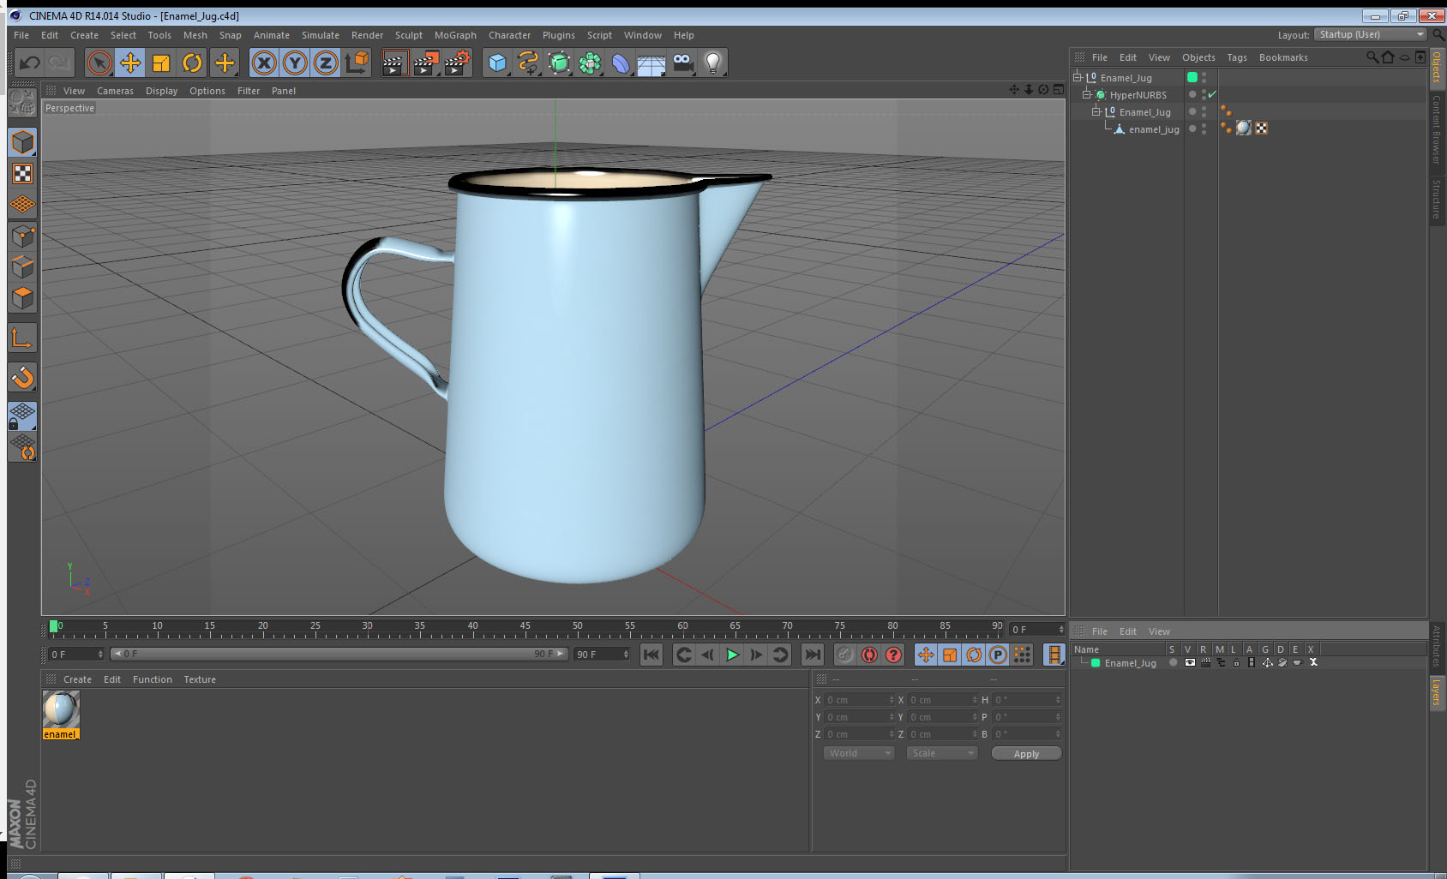The image size is (1447, 879).
Task: Click the enamel material tag on enamel_jug
Action: coord(1244,128)
